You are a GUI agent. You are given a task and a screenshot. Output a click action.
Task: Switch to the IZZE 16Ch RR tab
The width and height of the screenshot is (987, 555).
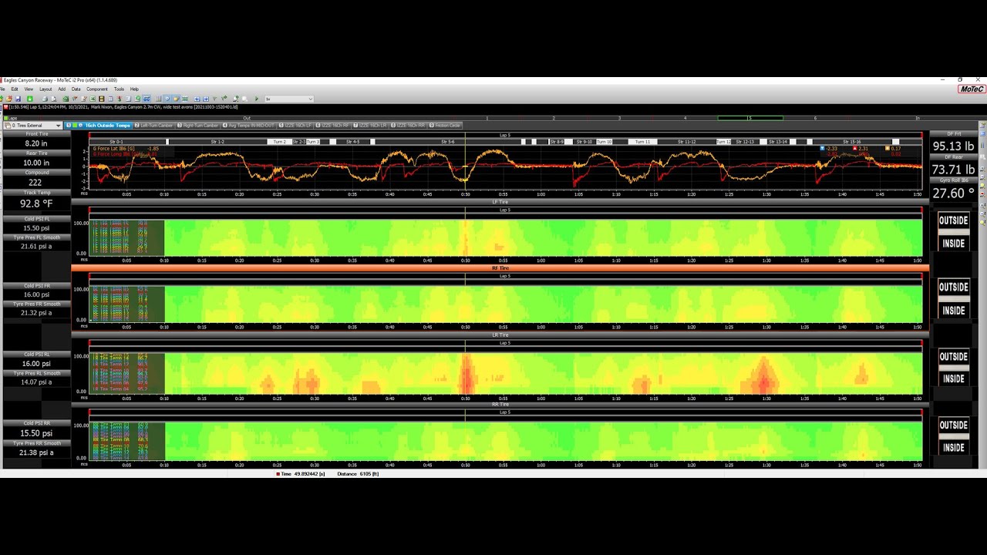pos(408,125)
